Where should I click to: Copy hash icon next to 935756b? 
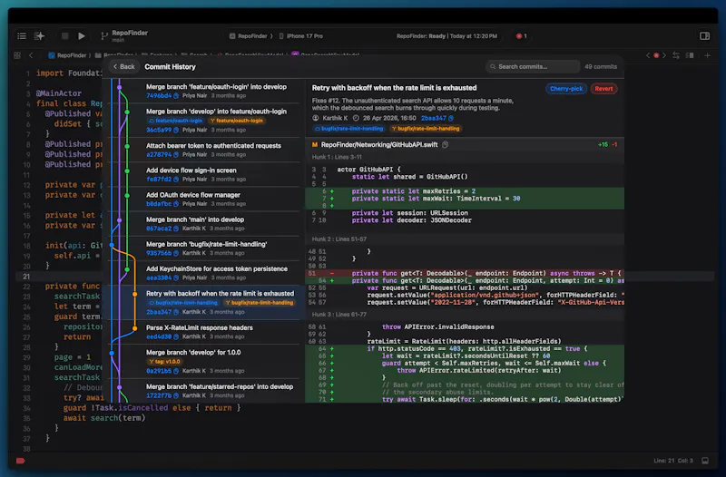pyautogui.click(x=176, y=253)
